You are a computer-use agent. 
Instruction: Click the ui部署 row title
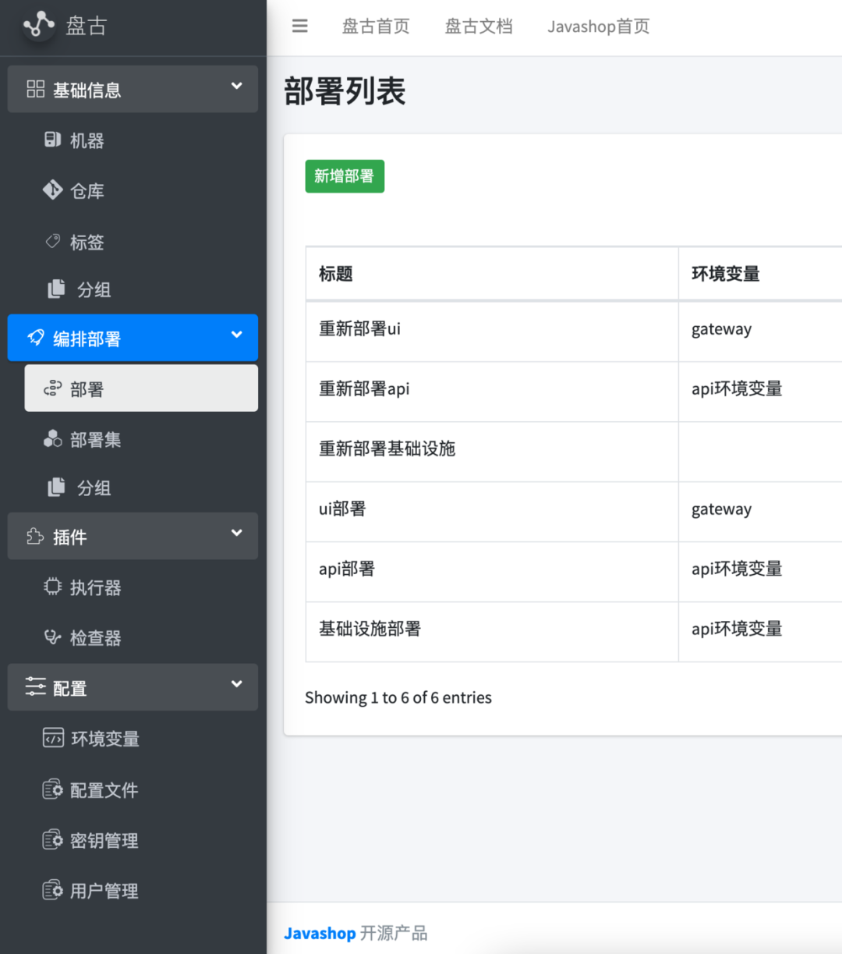342,509
